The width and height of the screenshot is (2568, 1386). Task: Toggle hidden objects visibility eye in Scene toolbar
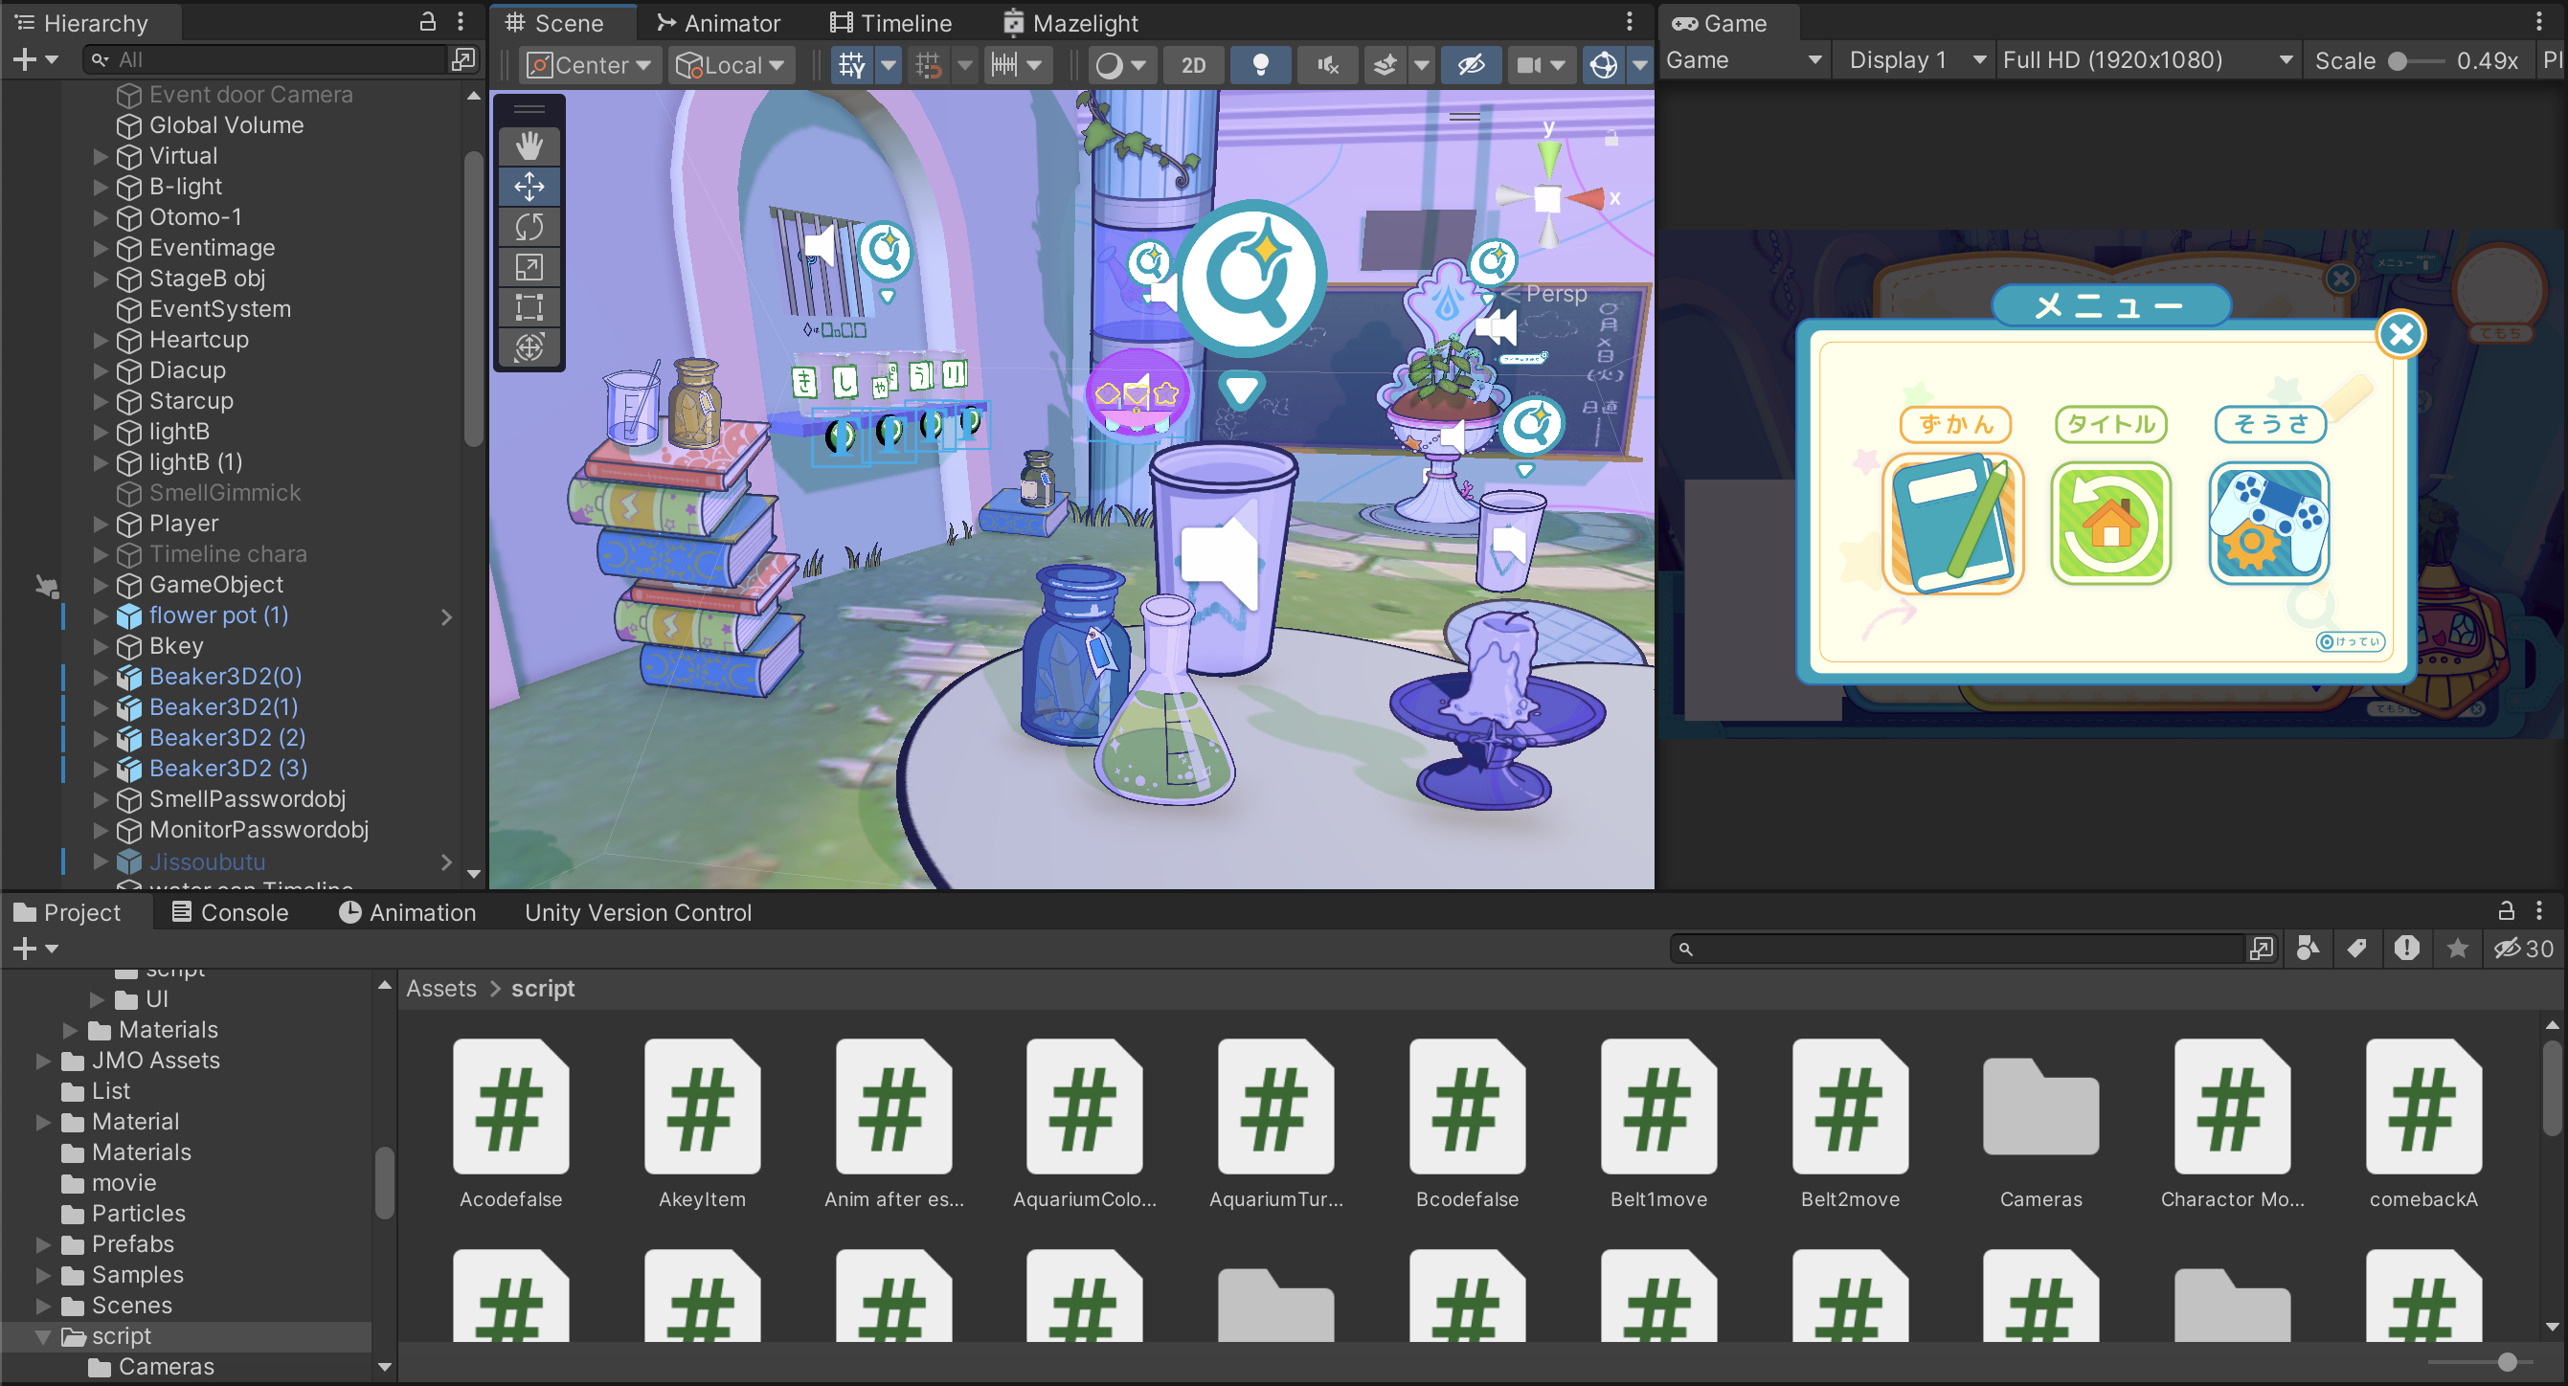click(x=1471, y=66)
